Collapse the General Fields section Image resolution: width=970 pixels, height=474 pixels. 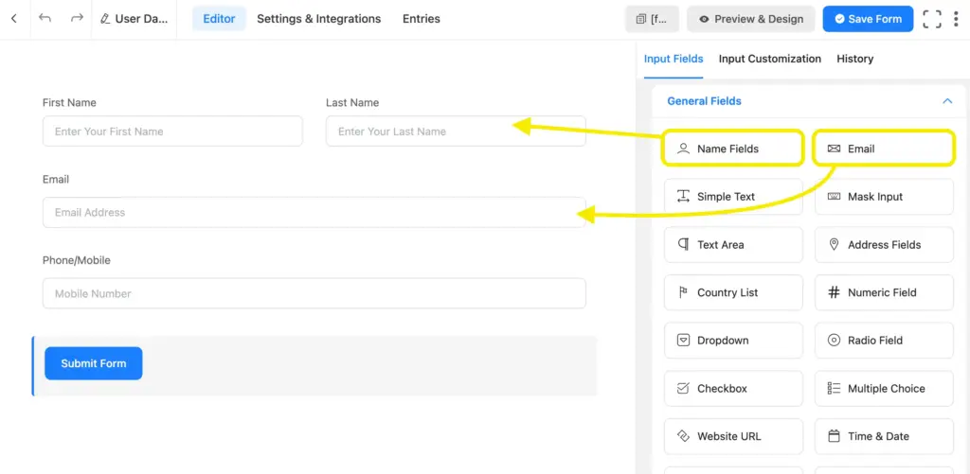pyautogui.click(x=947, y=100)
